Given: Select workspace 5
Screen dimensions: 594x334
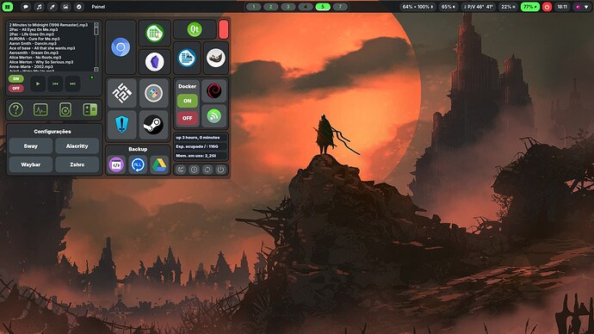Looking at the screenshot, I should (323, 7).
